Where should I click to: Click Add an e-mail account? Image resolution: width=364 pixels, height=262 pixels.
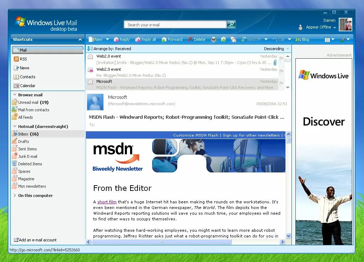click(x=35, y=240)
